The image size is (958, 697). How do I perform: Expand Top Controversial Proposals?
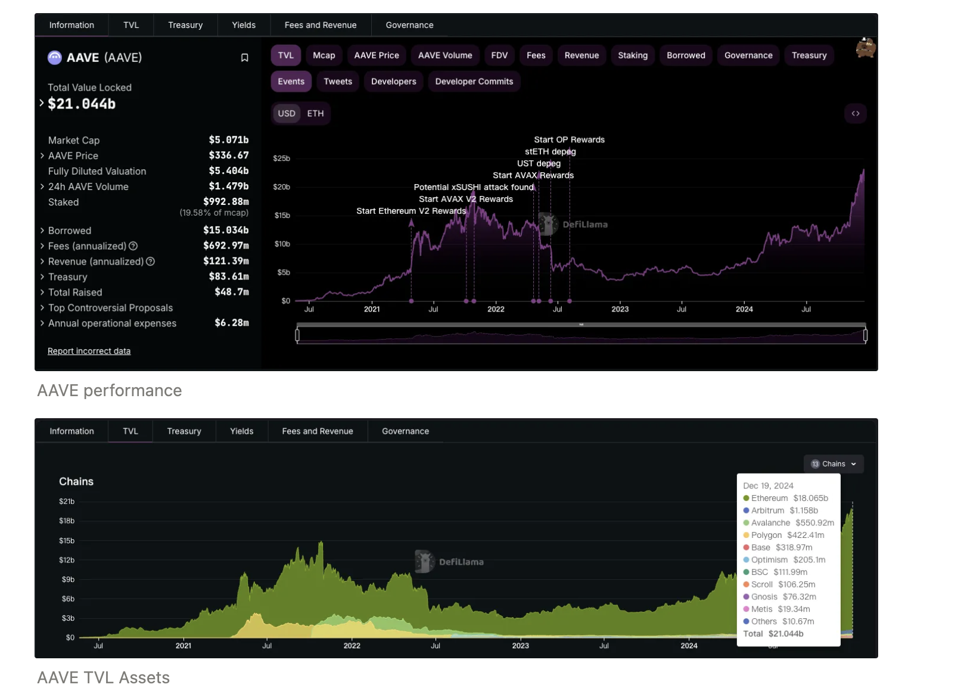[x=42, y=308]
